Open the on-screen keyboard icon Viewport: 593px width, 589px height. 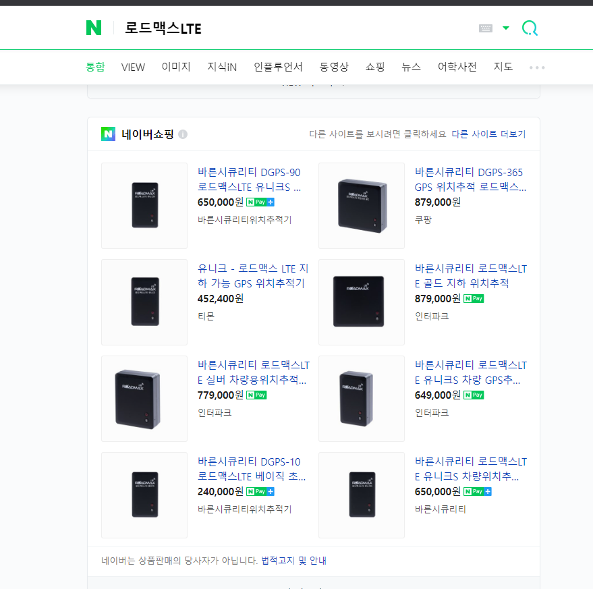point(485,28)
